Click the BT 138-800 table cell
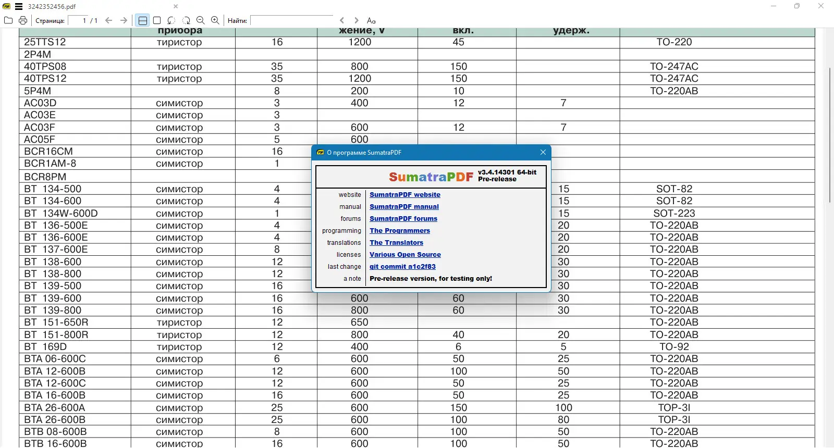This screenshot has width=834, height=448. pyautogui.click(x=75, y=274)
